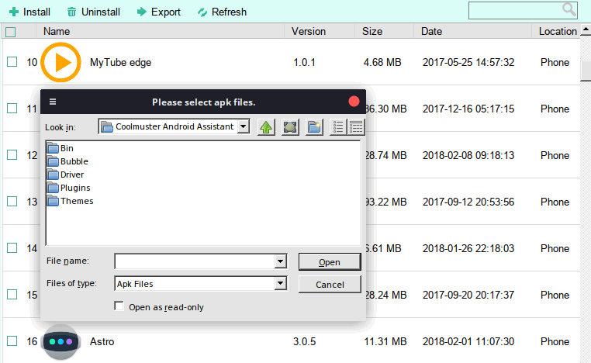Open the dialog hamburger menu
This screenshot has width=591, height=363.
click(53, 102)
